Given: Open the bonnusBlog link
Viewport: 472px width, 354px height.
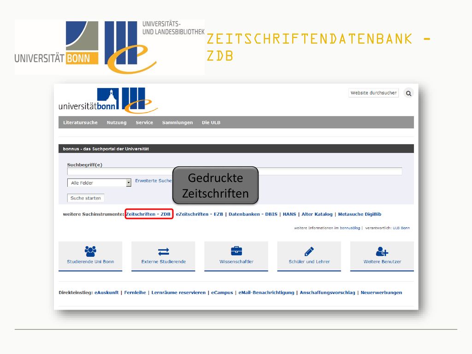Looking at the screenshot, I should pos(350,228).
